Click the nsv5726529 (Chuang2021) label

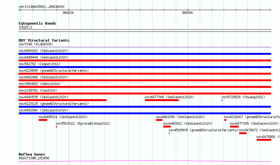coord(243,97)
